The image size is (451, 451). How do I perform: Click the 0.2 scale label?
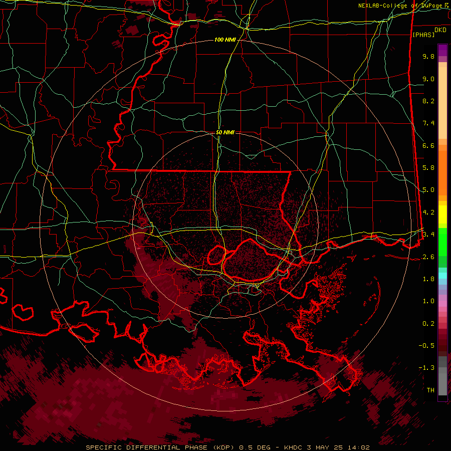tap(428, 324)
